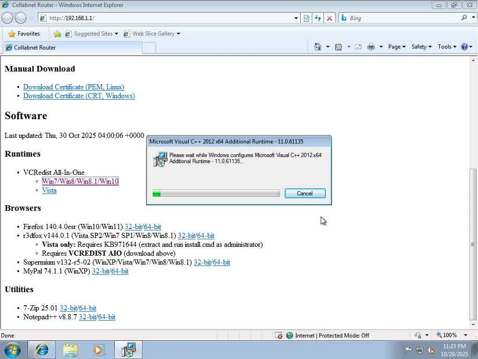The height and width of the screenshot is (359, 478).
Task: Click the InPrivate security status icon
Action: 418,336
